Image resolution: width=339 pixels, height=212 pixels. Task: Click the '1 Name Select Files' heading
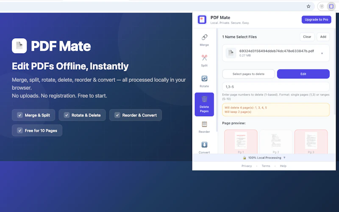point(239,37)
